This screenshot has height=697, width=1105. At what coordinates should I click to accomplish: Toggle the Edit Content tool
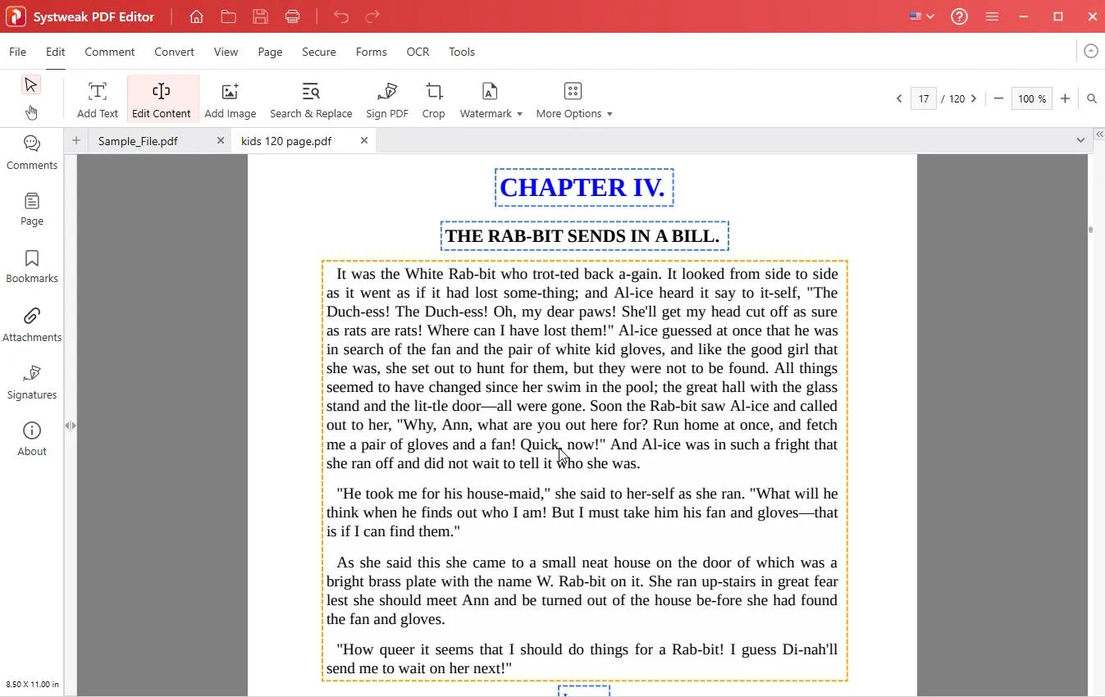161,100
